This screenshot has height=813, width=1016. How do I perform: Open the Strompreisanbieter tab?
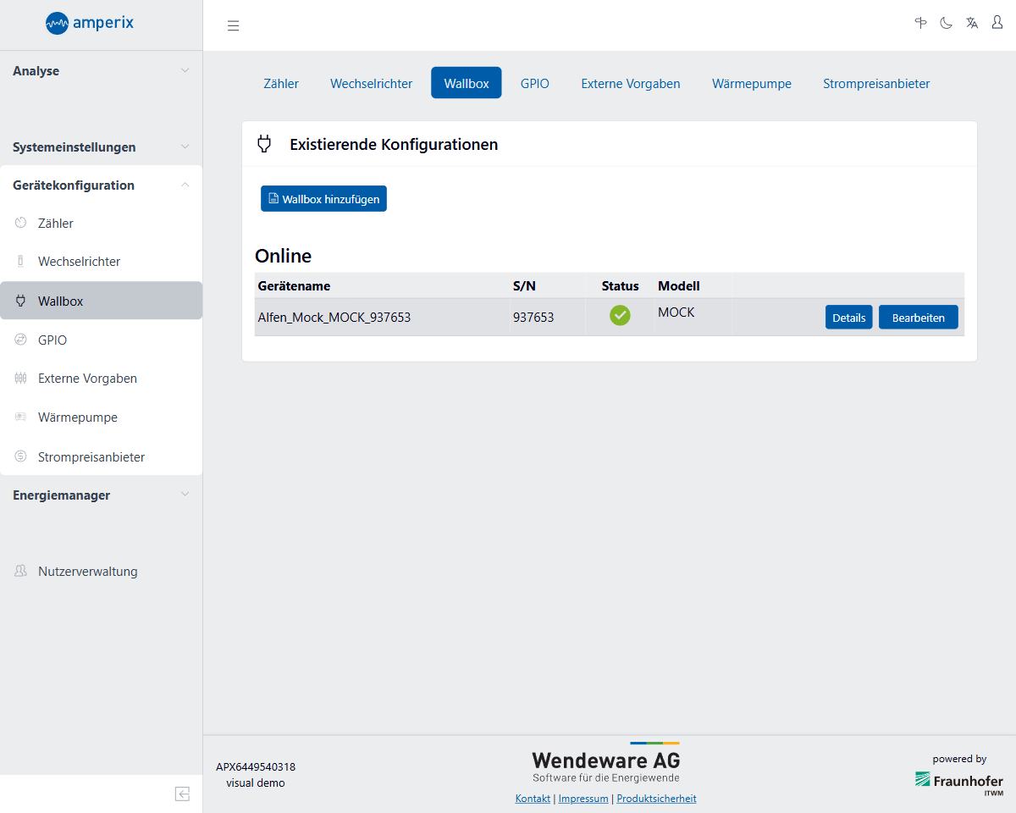pos(876,83)
